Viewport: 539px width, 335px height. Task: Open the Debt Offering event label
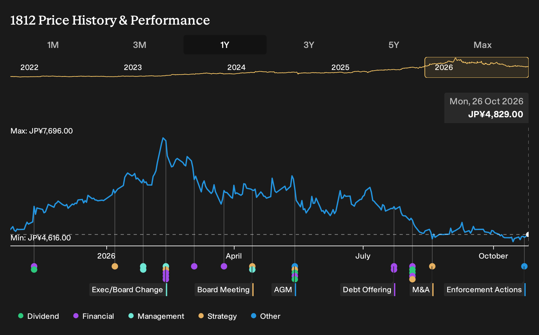[x=368, y=290]
